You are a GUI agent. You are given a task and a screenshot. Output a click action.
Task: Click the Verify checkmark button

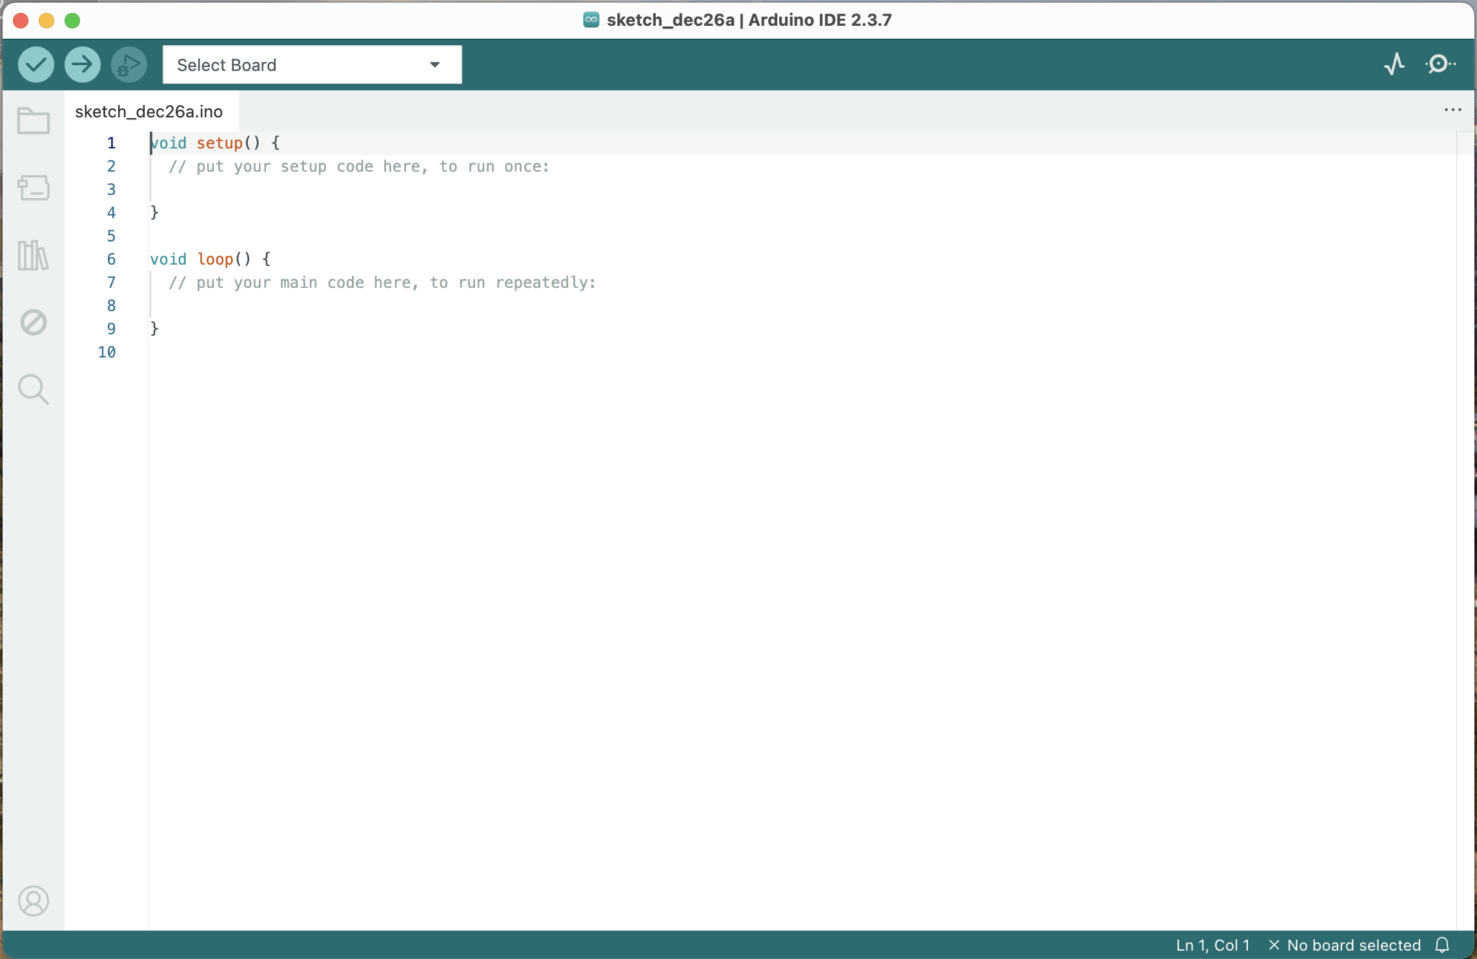[36, 65]
